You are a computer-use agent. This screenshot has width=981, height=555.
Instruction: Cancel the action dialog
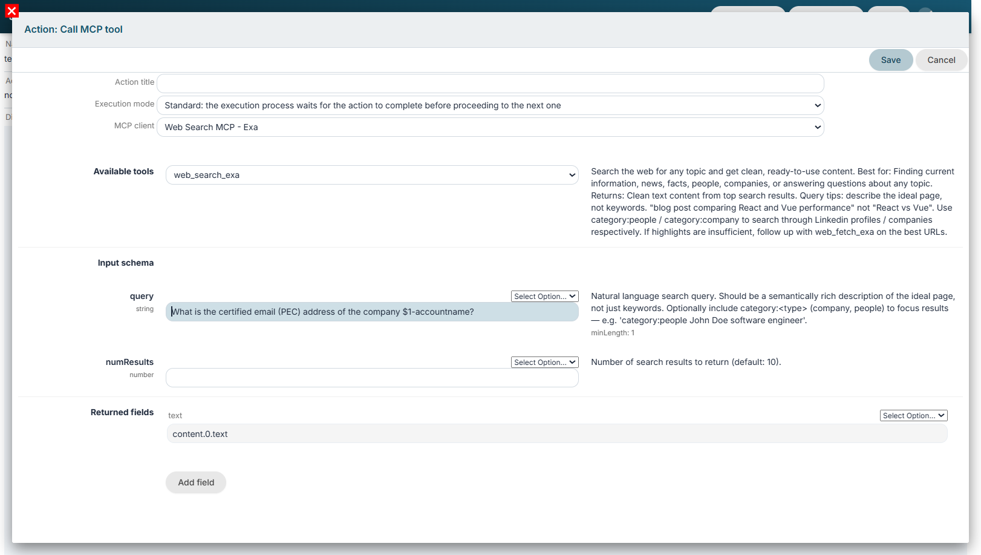point(941,60)
